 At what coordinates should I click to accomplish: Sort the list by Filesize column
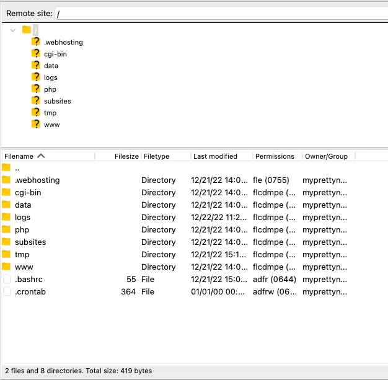click(x=126, y=156)
